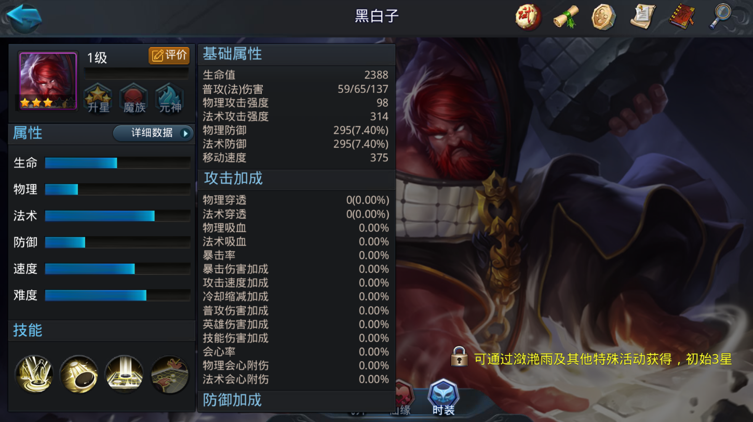The image size is (753, 422).
Task: Open the magnifying glass search
Action: click(x=720, y=17)
